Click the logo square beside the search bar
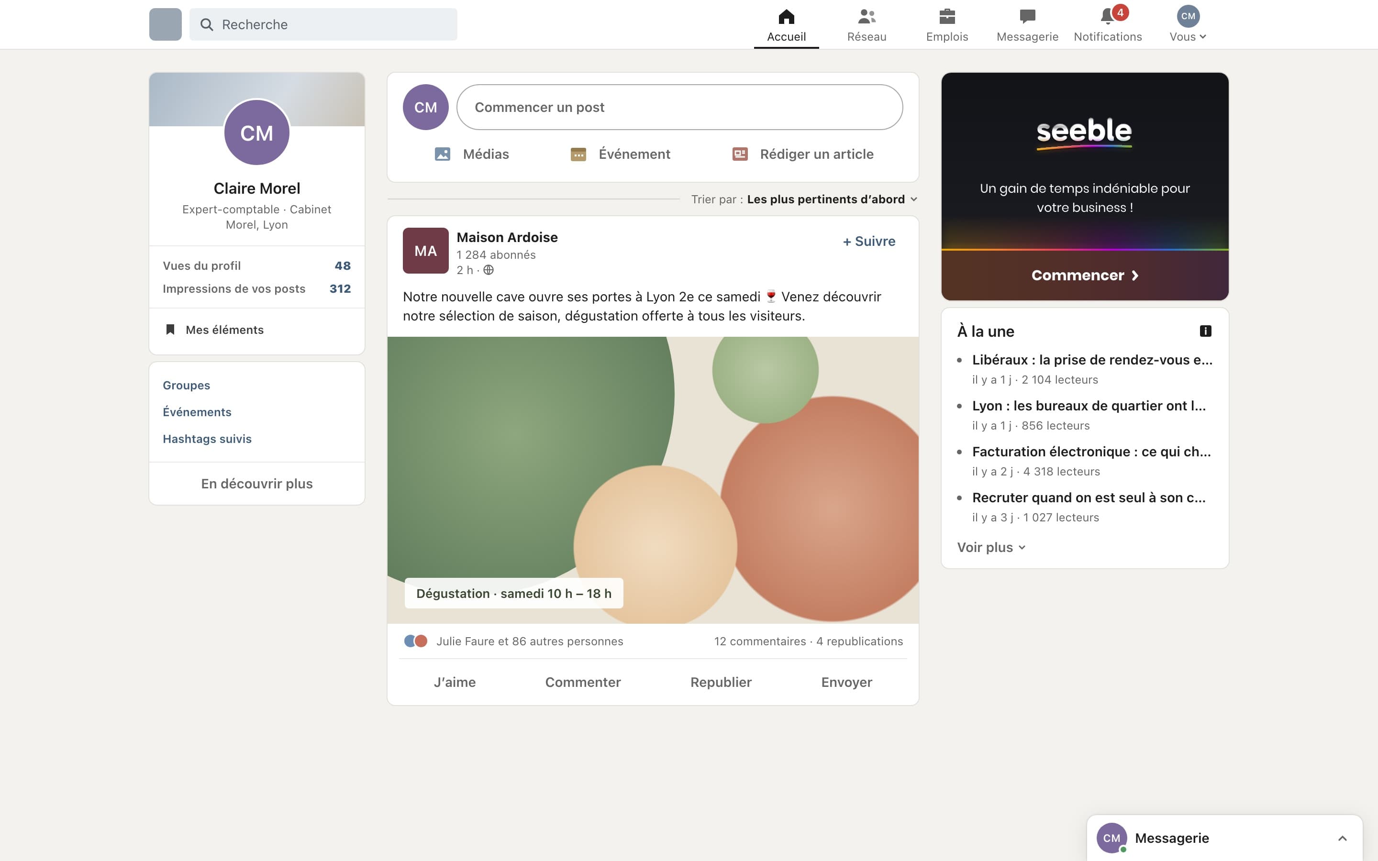The height and width of the screenshot is (861, 1378). pos(165,24)
